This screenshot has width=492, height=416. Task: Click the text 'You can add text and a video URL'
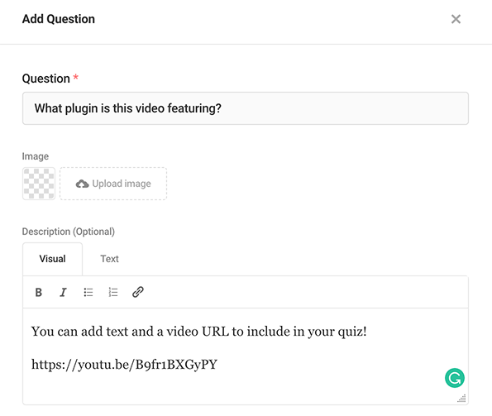(x=130, y=332)
